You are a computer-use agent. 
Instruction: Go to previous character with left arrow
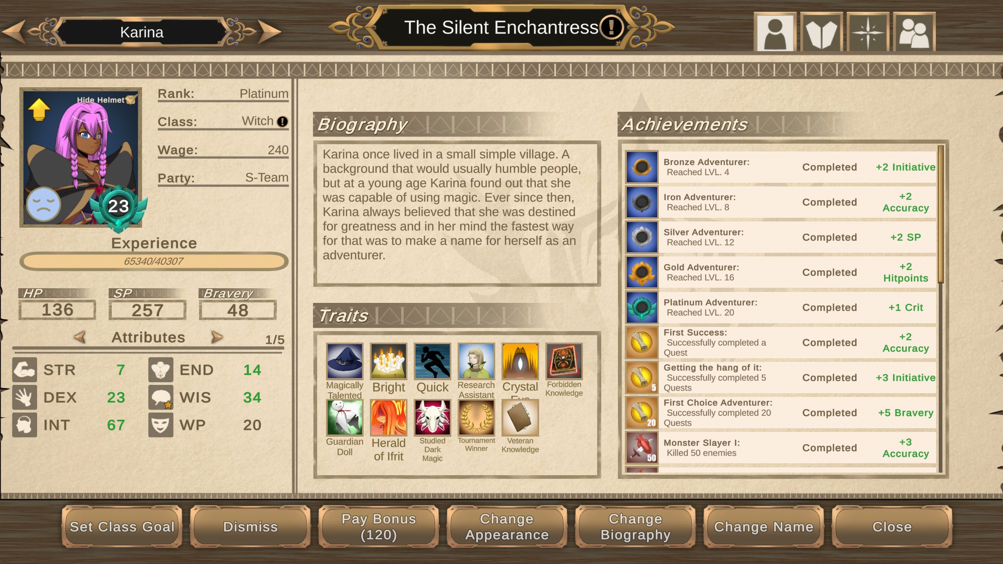point(14,32)
